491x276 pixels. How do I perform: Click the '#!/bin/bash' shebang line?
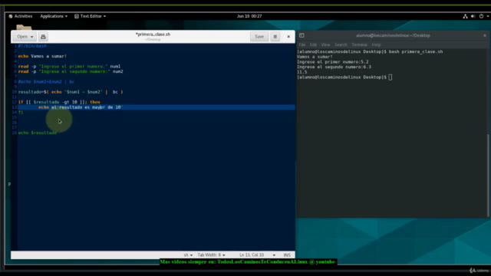click(x=32, y=46)
